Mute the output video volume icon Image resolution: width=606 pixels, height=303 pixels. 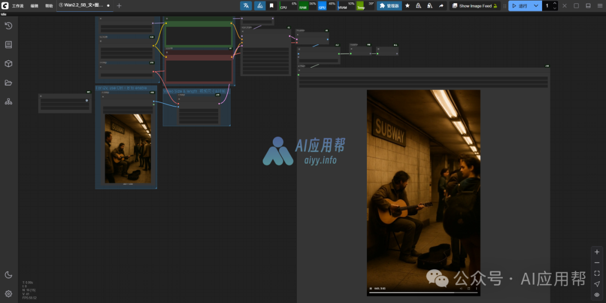coord(461,288)
